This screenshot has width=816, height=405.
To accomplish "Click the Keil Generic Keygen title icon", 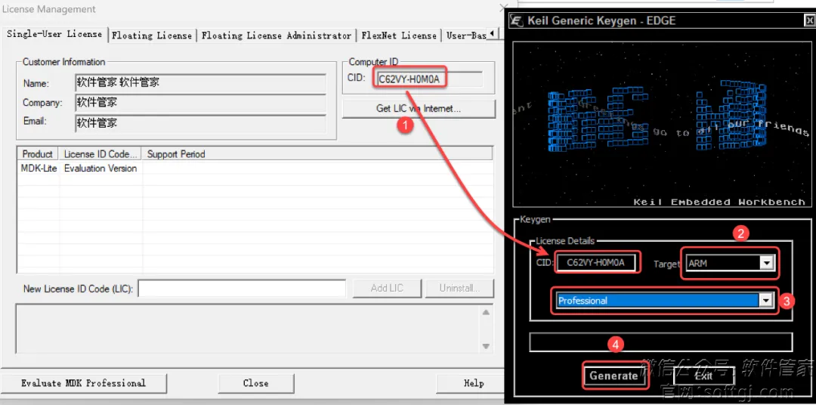I will coord(517,20).
